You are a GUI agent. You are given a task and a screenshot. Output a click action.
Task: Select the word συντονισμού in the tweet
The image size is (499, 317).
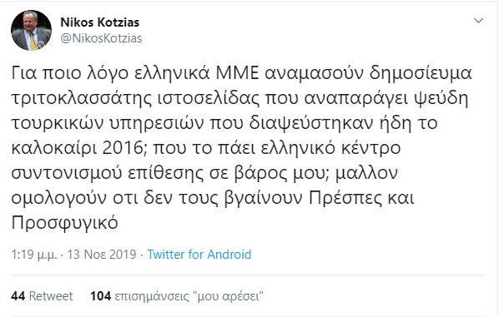point(67,173)
